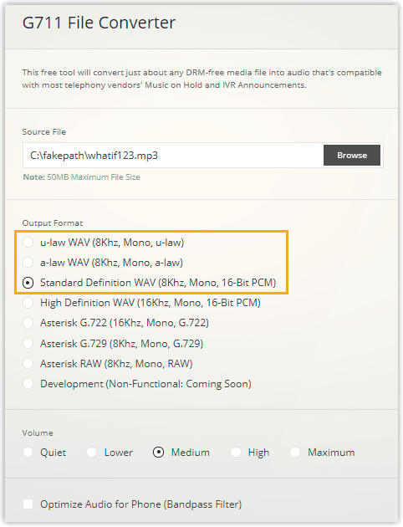Click the Browse button for source file

(352, 156)
